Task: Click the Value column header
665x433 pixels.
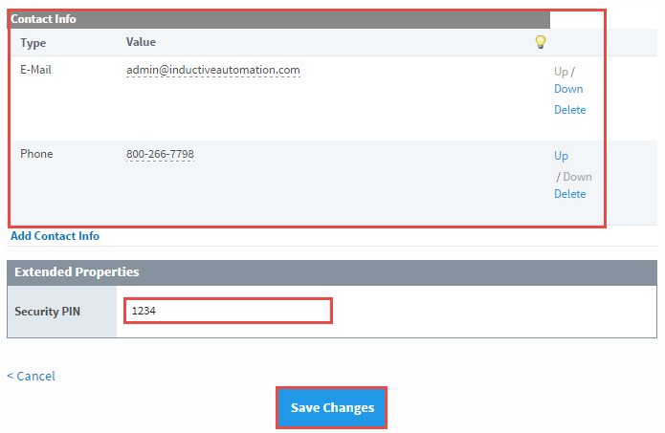Action: (141, 42)
